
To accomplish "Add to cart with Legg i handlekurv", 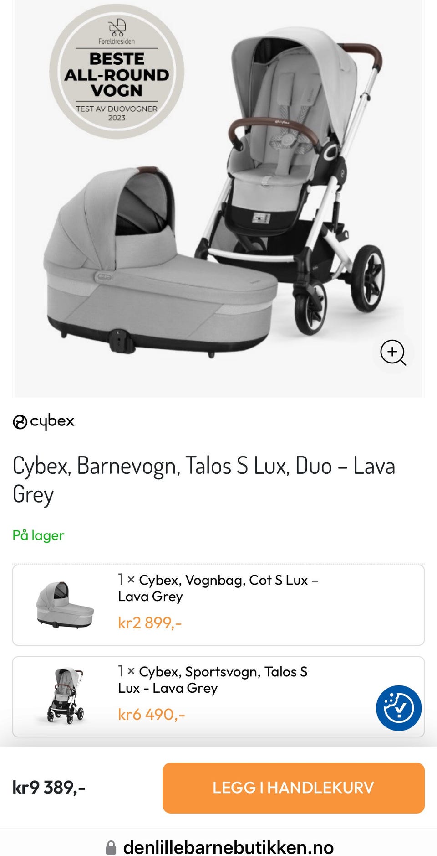I will tap(294, 788).
